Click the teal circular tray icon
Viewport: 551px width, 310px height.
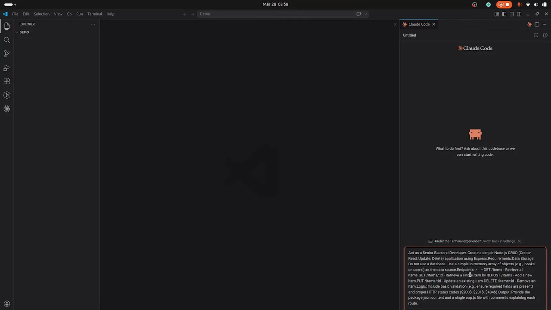point(488,4)
